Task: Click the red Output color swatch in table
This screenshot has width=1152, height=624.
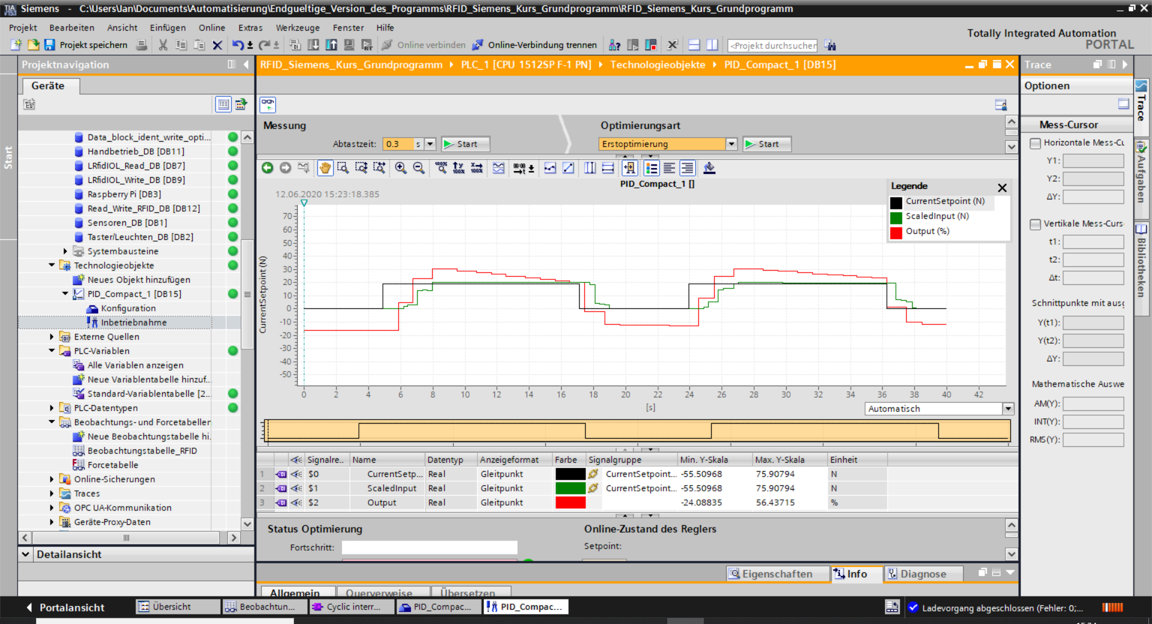Action: coord(570,503)
